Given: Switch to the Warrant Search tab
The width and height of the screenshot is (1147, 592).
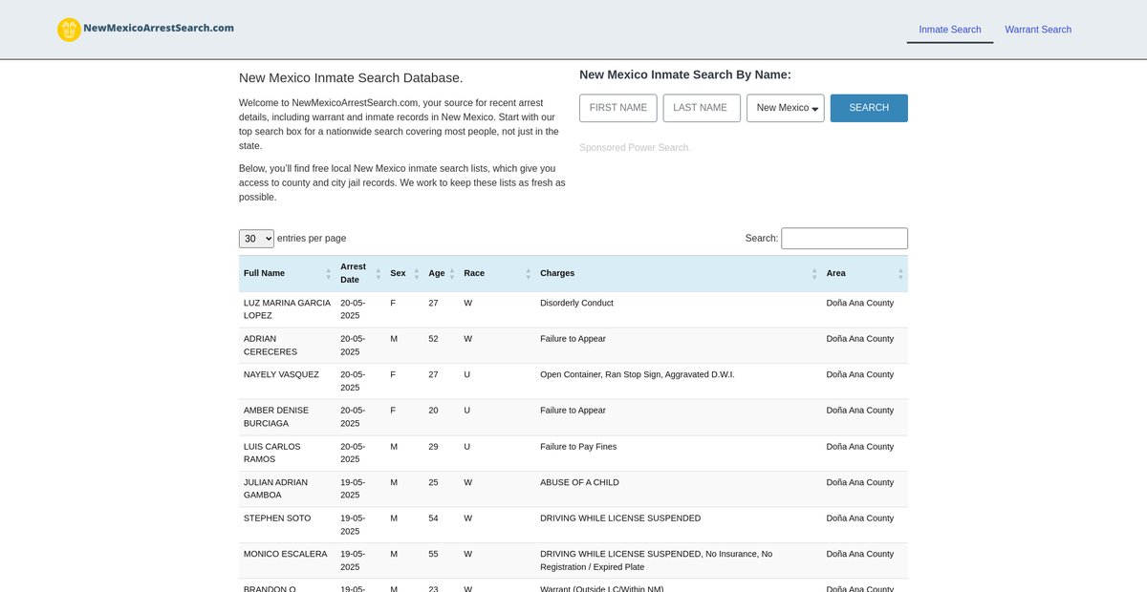Looking at the screenshot, I should pyautogui.click(x=1037, y=30).
